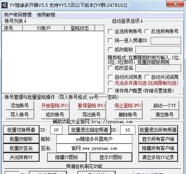The width and height of the screenshot is (186, 174).
Task: Open the 账户密码管理 menu
Action: click(x=18, y=15)
